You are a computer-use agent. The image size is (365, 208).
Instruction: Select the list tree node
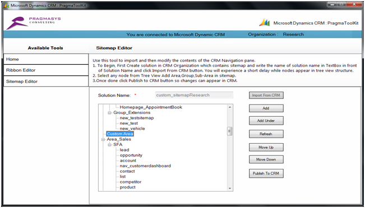[x=123, y=177]
